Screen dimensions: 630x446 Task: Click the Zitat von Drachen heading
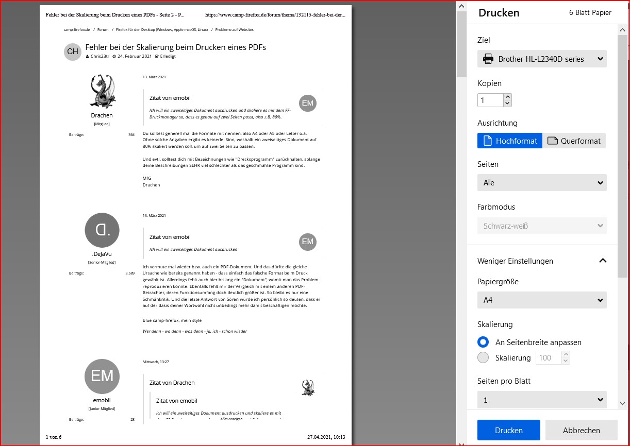[172, 383]
